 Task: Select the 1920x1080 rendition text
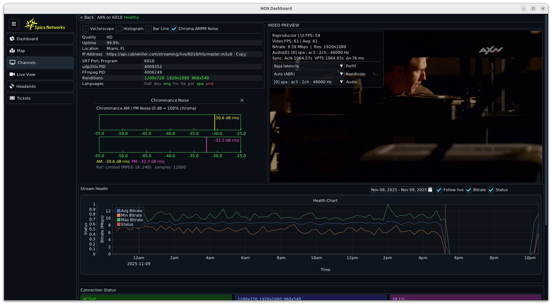178,78
